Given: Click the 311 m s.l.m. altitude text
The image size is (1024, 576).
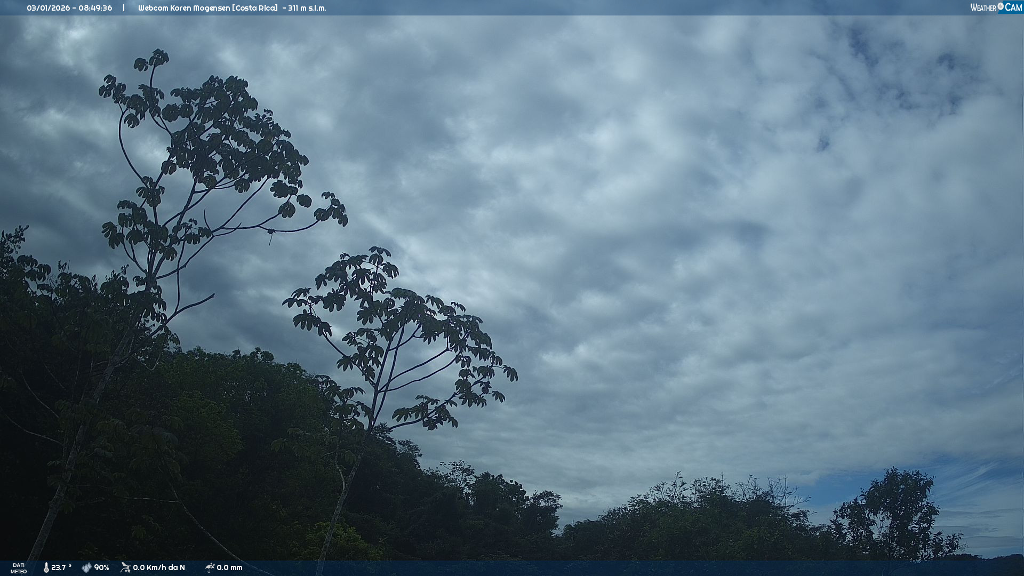Looking at the screenshot, I should [307, 8].
